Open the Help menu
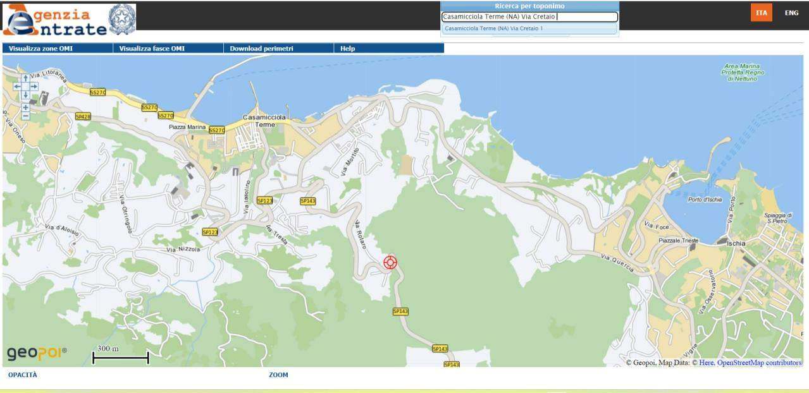The width and height of the screenshot is (809, 393). (x=348, y=48)
